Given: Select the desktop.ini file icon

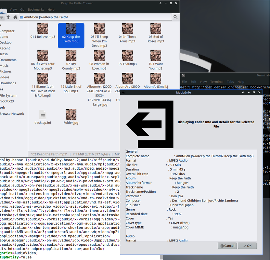Looking at the screenshot, I should (x=43, y=117).
